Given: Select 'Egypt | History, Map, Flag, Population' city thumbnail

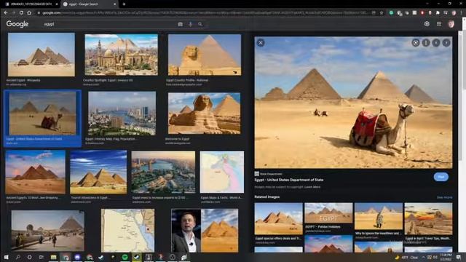Looking at the screenshot, I should point(122,114).
